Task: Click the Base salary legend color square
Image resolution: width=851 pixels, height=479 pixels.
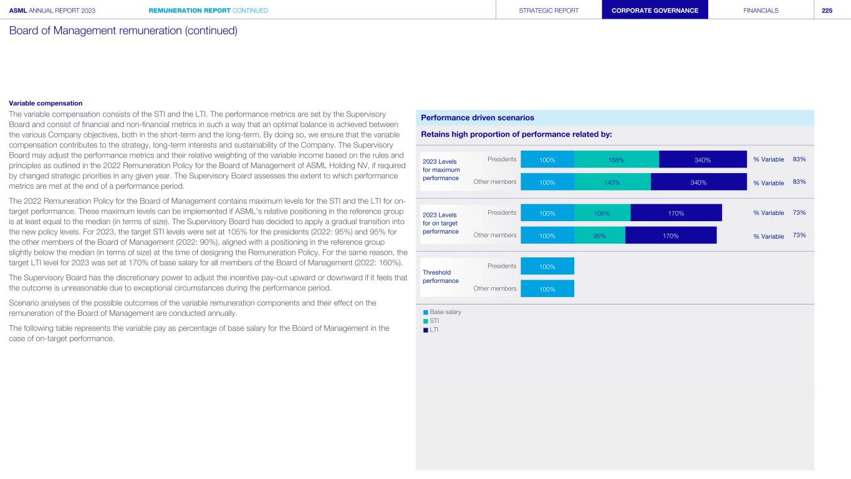Action: (426, 312)
